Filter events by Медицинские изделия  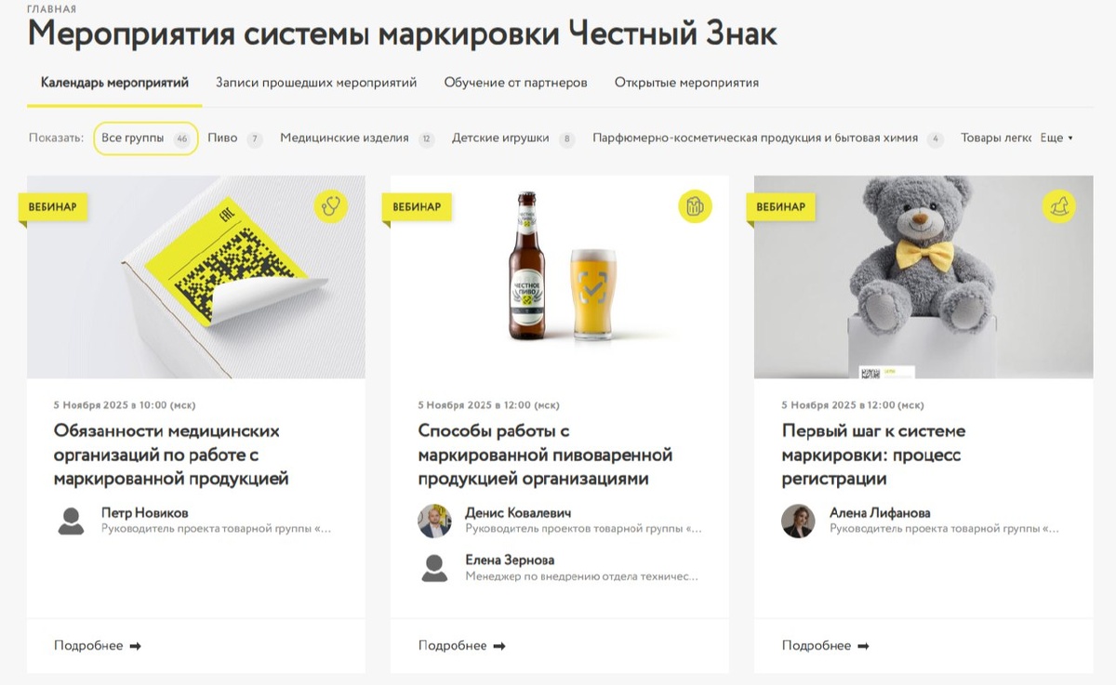click(x=357, y=138)
